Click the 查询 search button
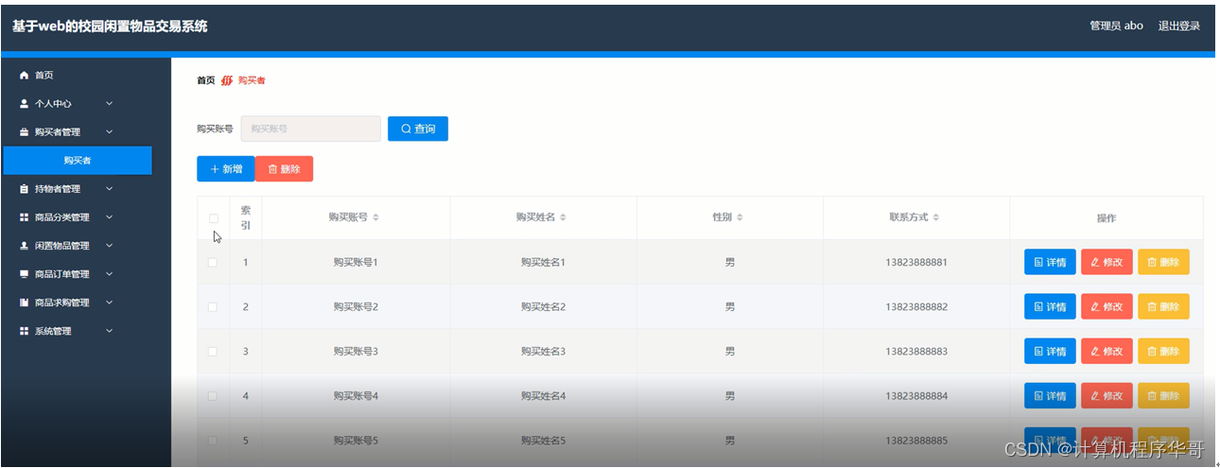This screenshot has width=1220, height=468. tap(417, 129)
